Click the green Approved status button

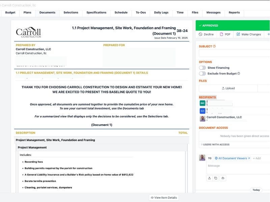pyautogui.click(x=233, y=26)
